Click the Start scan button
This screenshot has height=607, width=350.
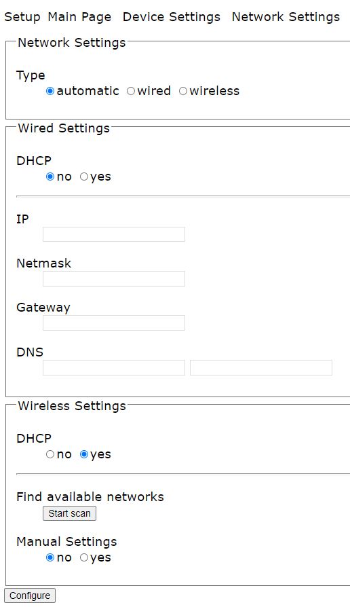coord(69,513)
